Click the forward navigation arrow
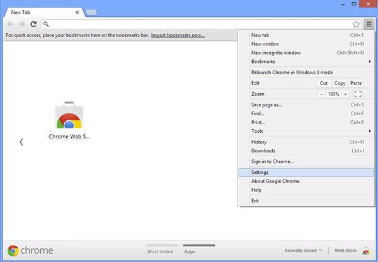 [x=21, y=24]
